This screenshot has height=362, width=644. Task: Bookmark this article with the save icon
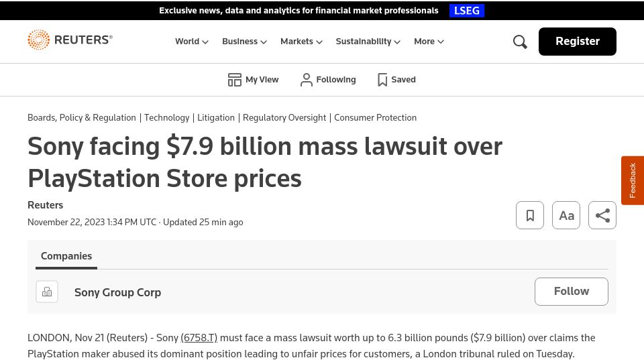pos(530,215)
